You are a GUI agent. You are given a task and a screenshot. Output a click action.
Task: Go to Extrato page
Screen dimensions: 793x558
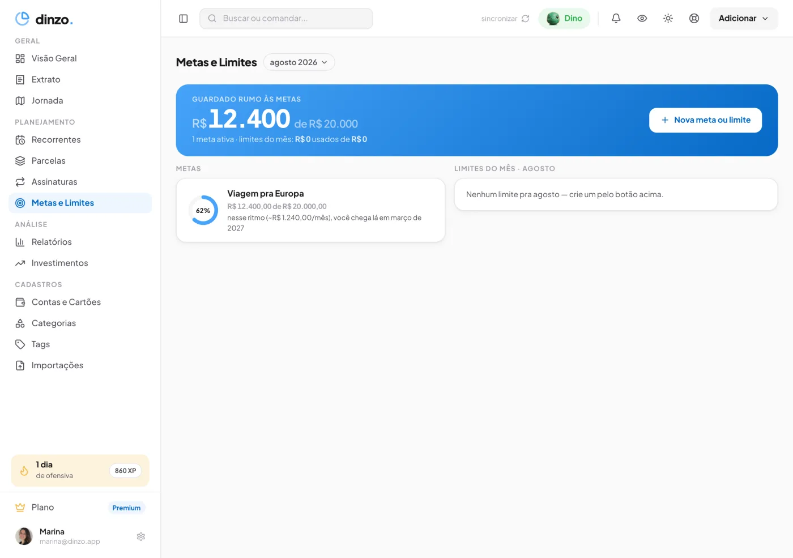coord(80,79)
